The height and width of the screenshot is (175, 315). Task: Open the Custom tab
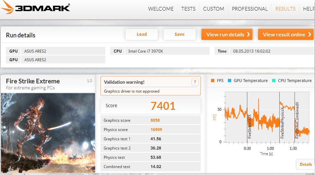coord(214,9)
